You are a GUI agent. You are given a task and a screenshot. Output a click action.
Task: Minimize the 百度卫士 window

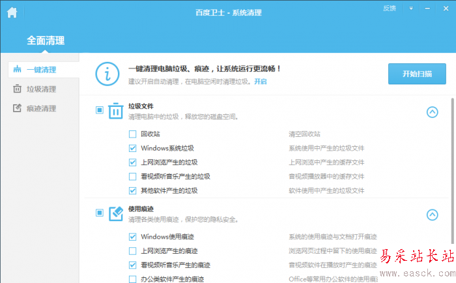pos(427,8)
